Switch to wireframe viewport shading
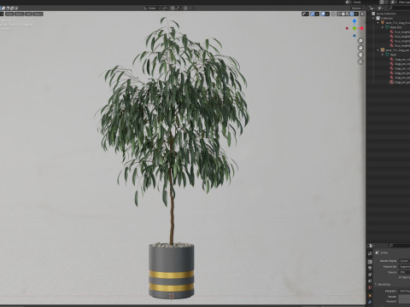The height and width of the screenshot is (307, 410). (x=339, y=14)
